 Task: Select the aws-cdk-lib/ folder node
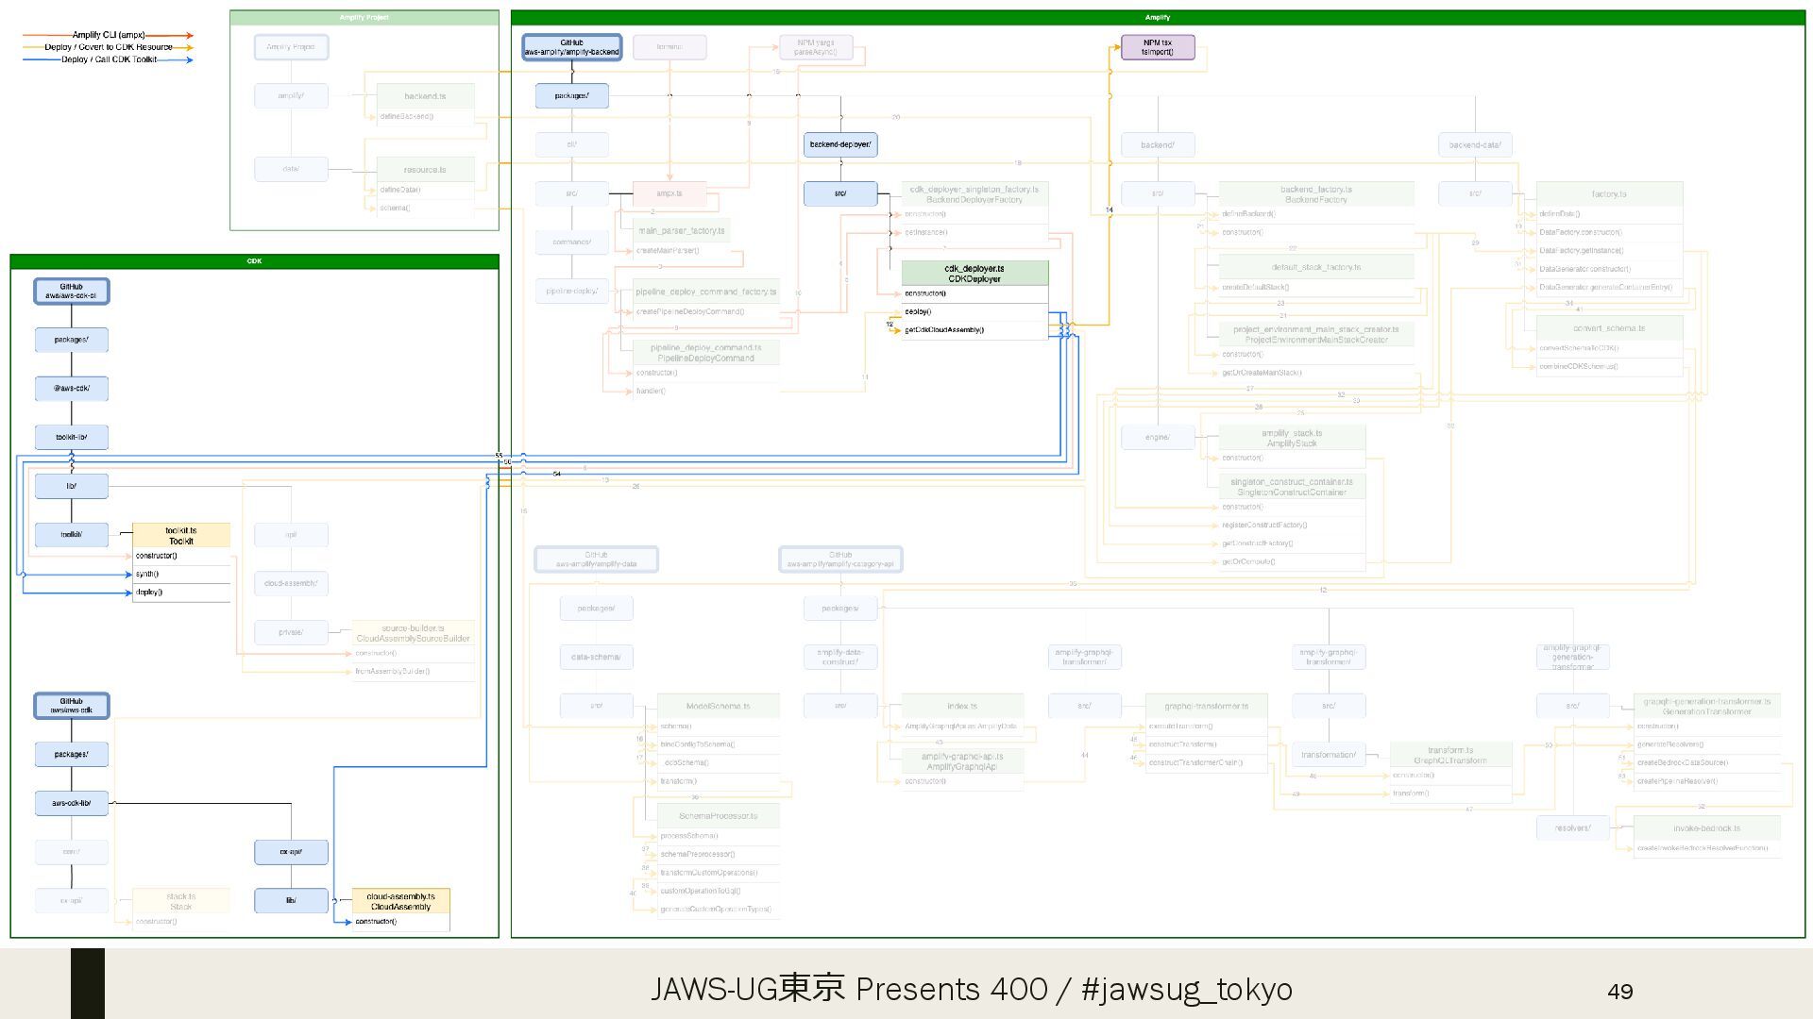coord(72,804)
